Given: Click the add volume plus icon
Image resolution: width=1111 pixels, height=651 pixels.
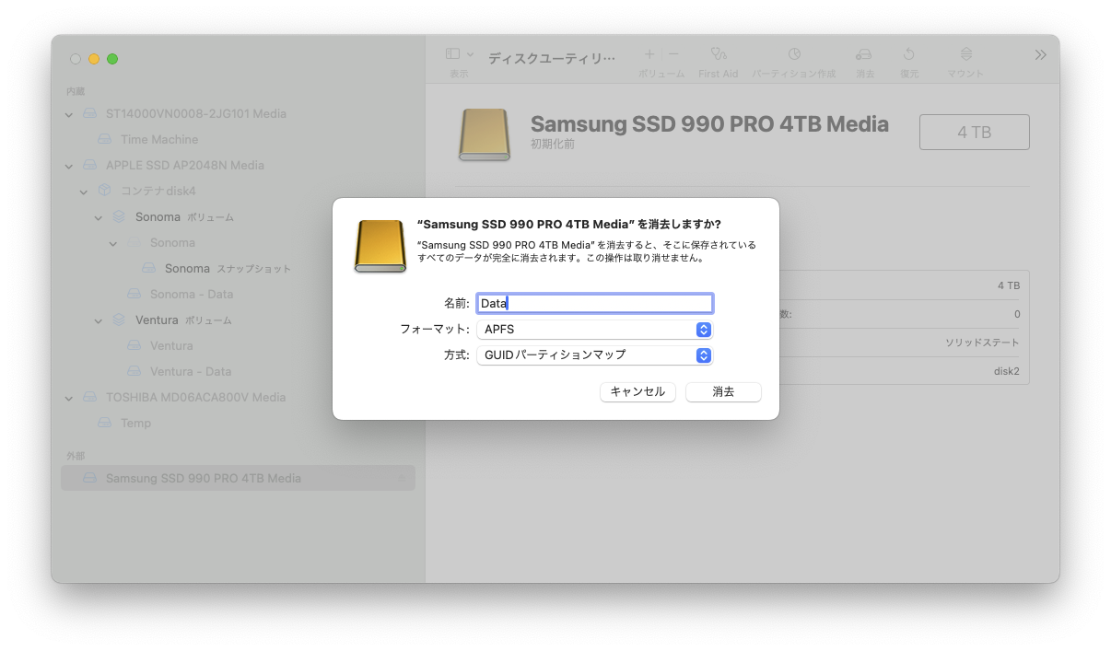Looking at the screenshot, I should pos(649,54).
